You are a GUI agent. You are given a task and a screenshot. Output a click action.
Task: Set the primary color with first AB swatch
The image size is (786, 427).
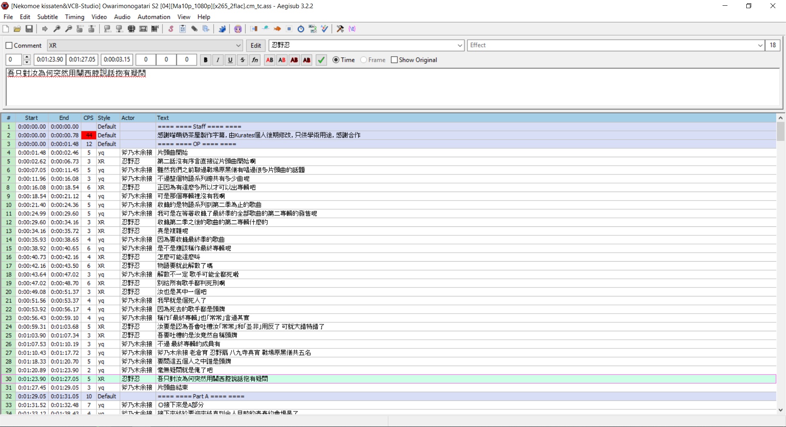pyautogui.click(x=269, y=60)
